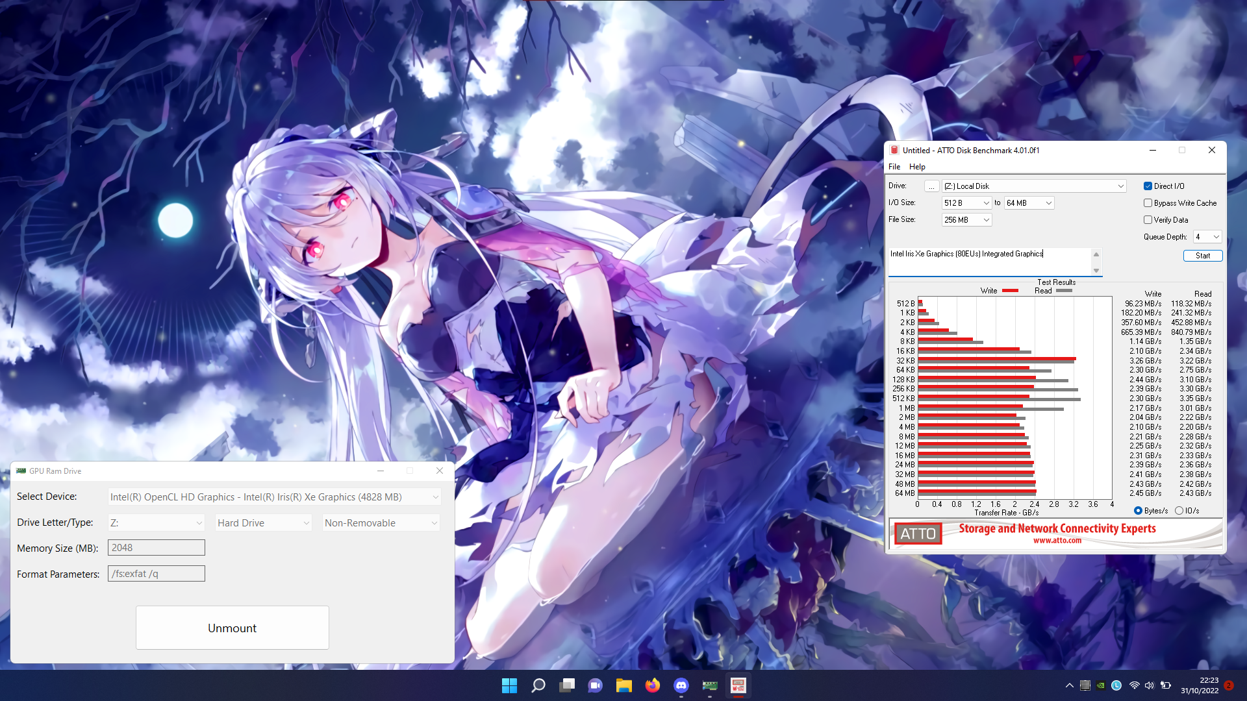Minimize the ATTO Disk Benchmark window
The height and width of the screenshot is (701, 1247).
tap(1153, 150)
